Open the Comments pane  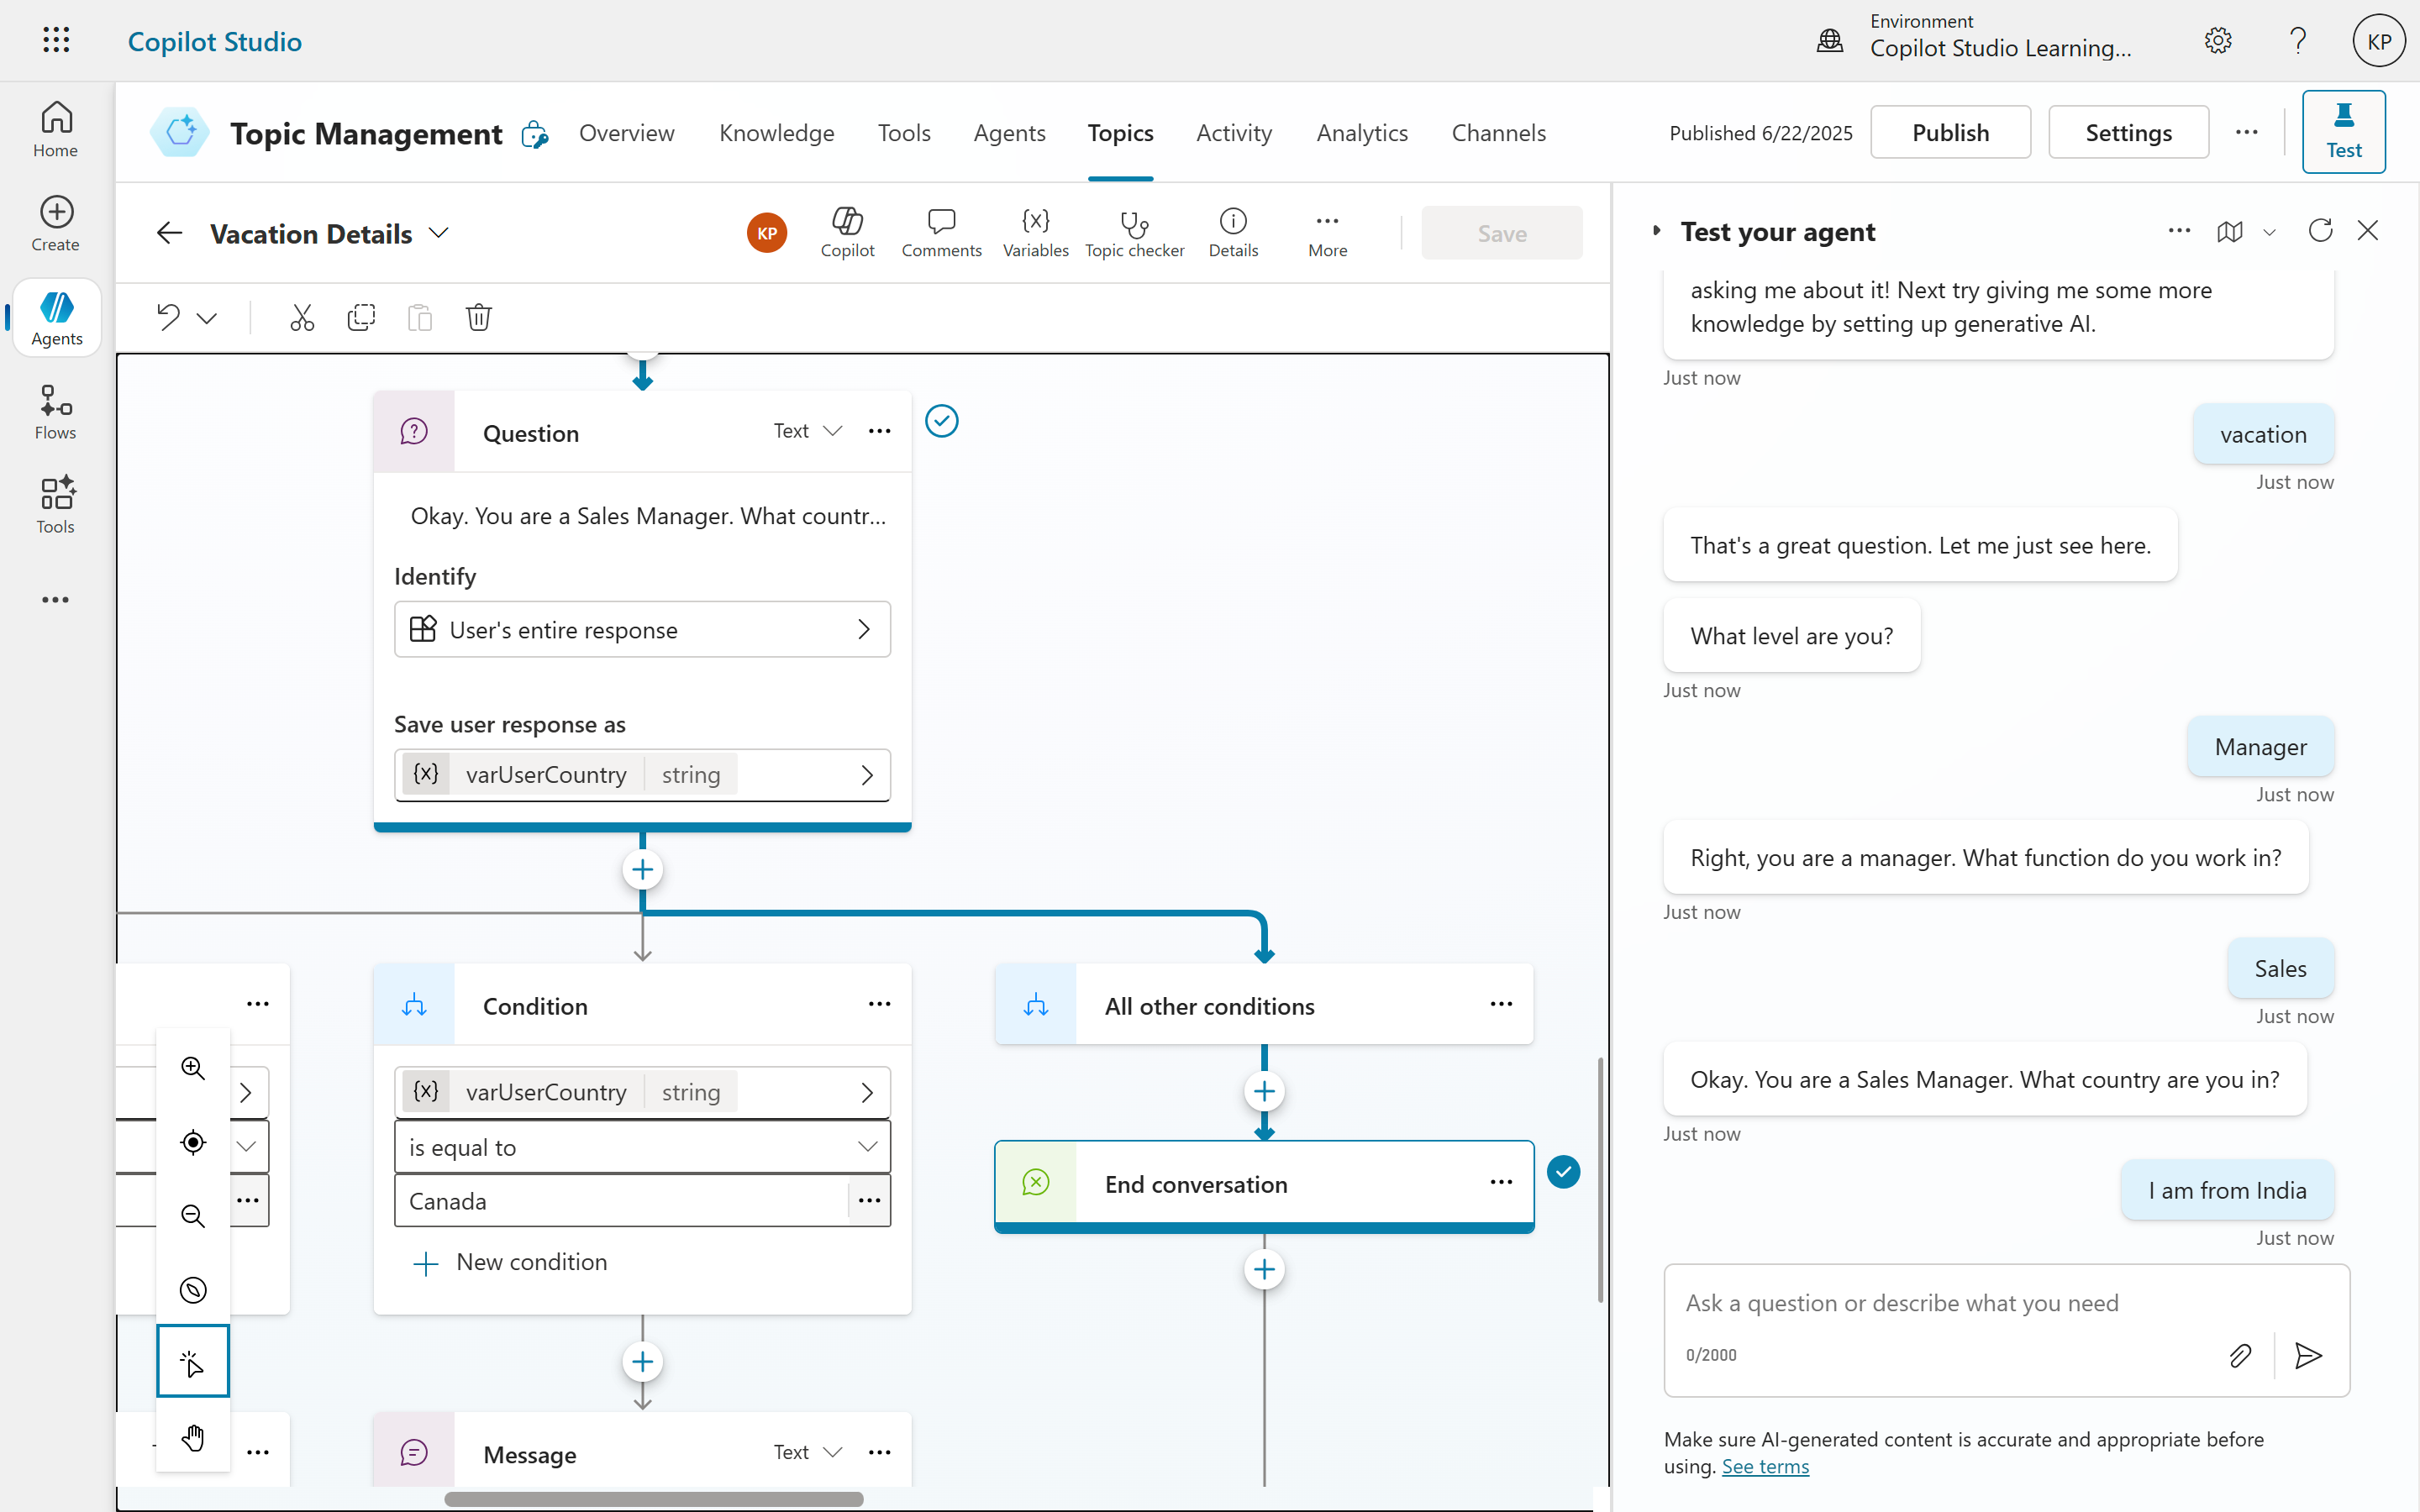coord(940,232)
